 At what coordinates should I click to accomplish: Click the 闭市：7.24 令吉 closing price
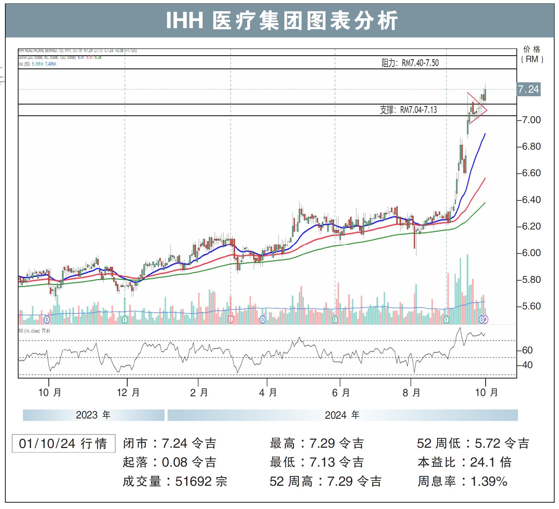pos(169,443)
